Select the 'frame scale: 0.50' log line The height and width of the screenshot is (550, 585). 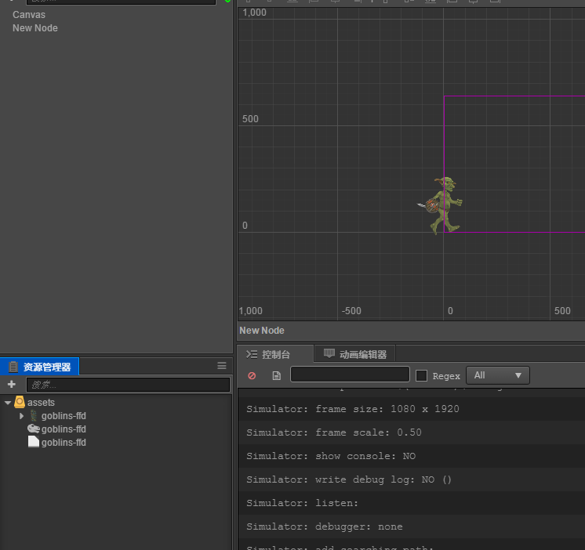coord(411,432)
